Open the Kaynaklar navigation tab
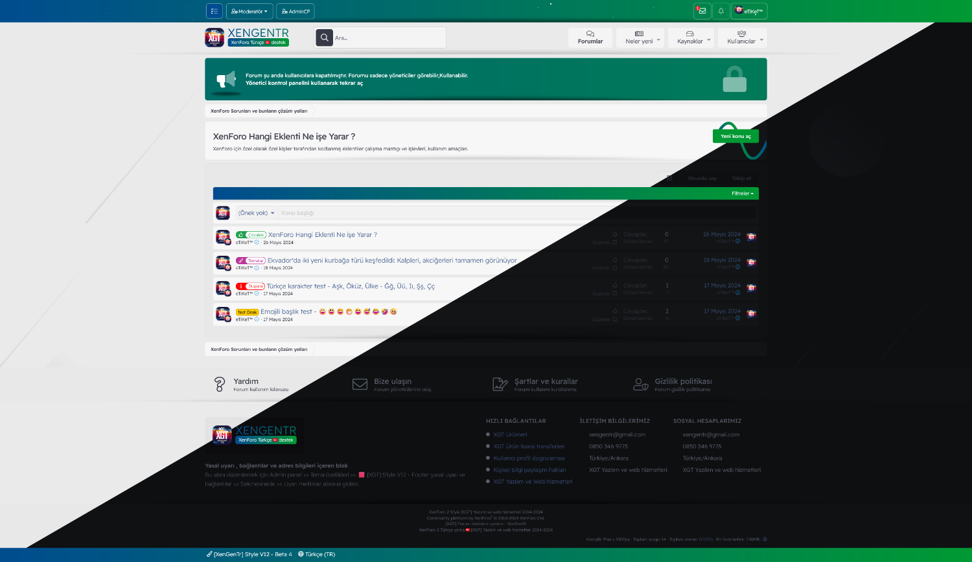This screenshot has height=562, width=972. 689,38
